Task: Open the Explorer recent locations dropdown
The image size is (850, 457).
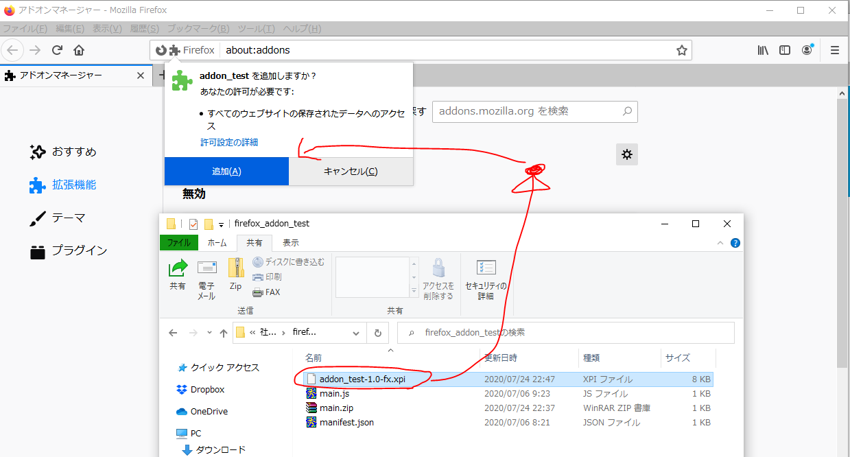Action: click(209, 333)
